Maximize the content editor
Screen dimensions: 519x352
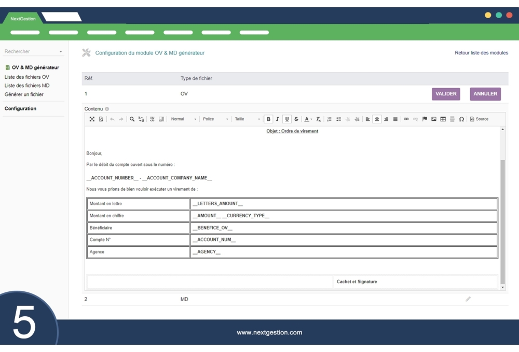92,119
